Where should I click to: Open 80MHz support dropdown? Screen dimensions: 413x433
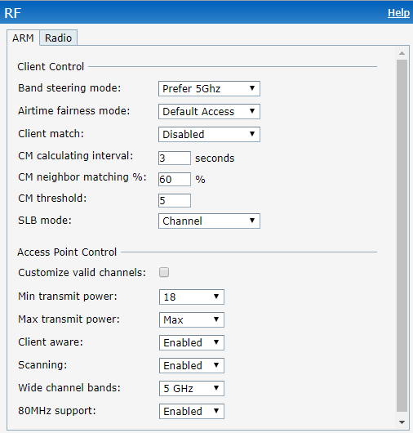tap(192, 412)
